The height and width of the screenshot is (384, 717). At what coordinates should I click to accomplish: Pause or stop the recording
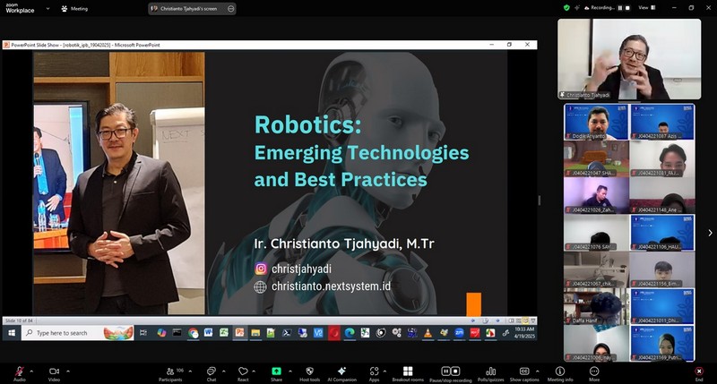(x=451, y=371)
